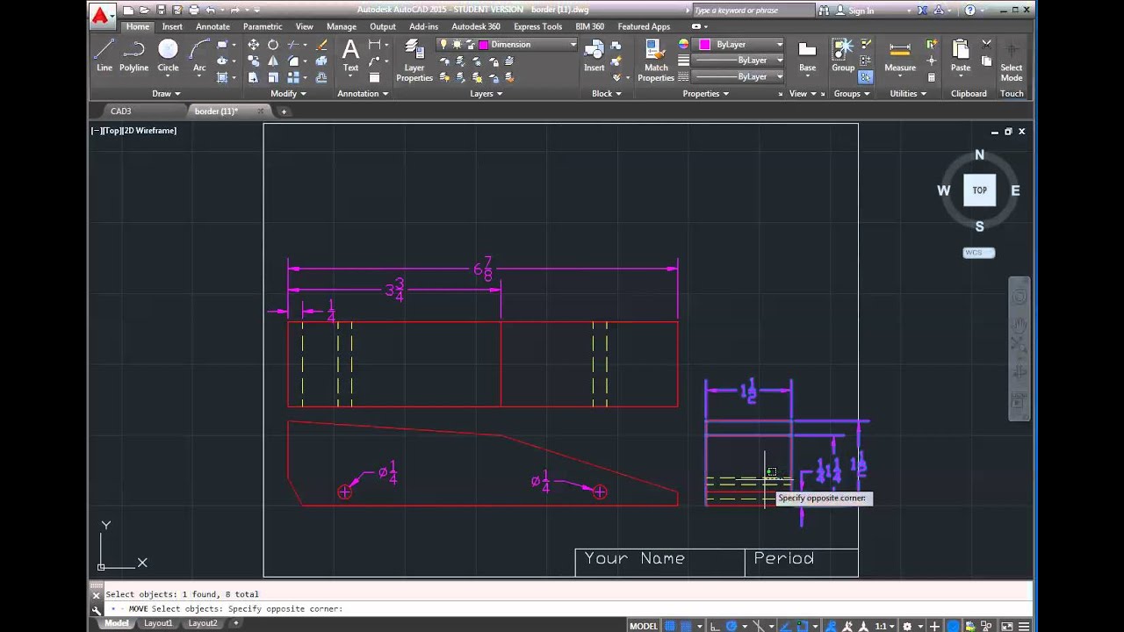Click the magenta layer color swatch
The width and height of the screenshot is (1124, 632).
click(x=483, y=45)
